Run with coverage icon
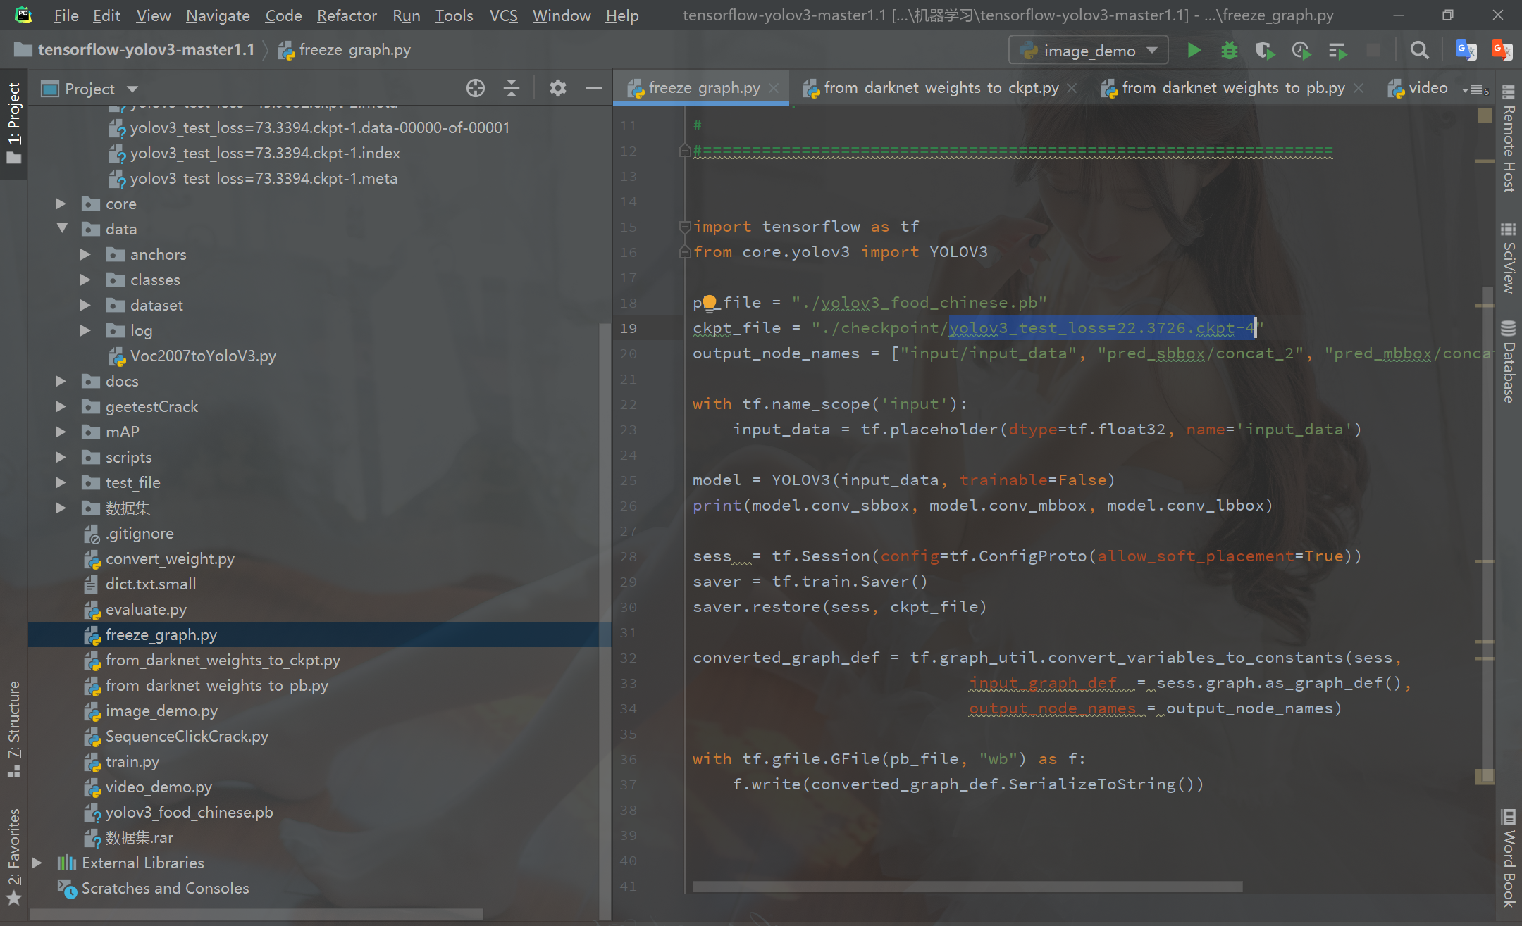 point(1265,51)
